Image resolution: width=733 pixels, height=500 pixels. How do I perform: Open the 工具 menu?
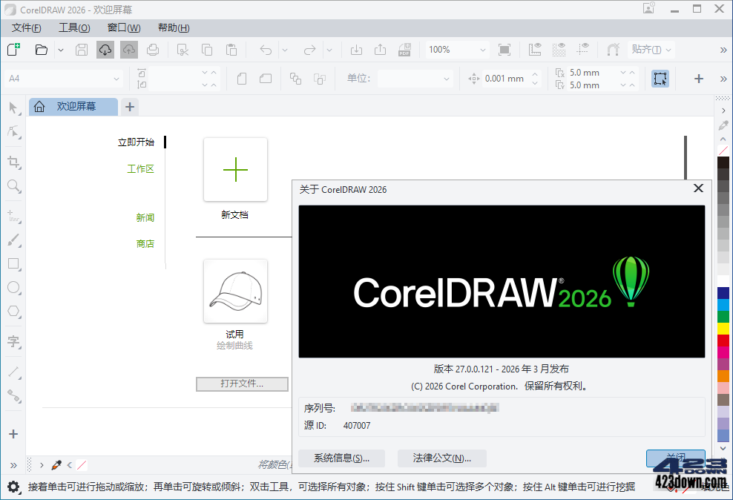74,27
